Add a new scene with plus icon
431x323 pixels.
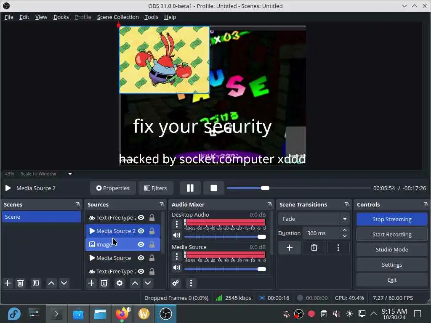pyautogui.click(x=8, y=283)
